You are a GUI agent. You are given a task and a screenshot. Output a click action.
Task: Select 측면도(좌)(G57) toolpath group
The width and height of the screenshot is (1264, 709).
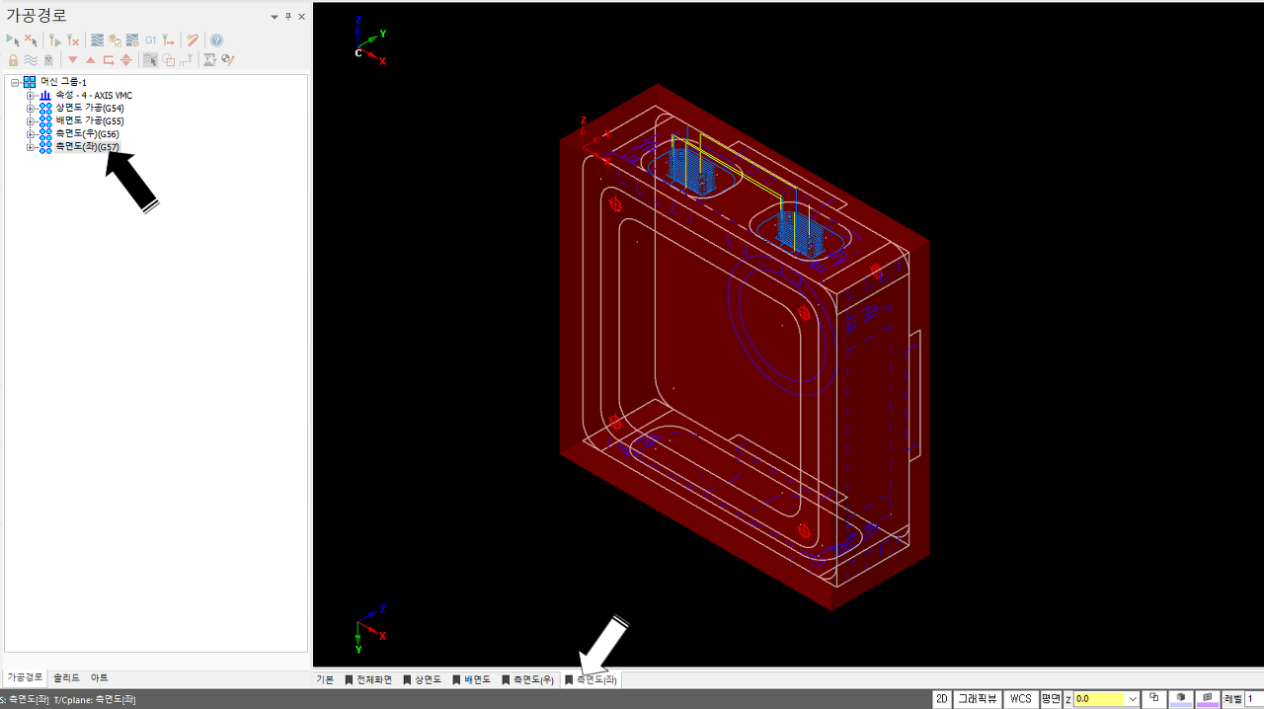click(x=87, y=146)
